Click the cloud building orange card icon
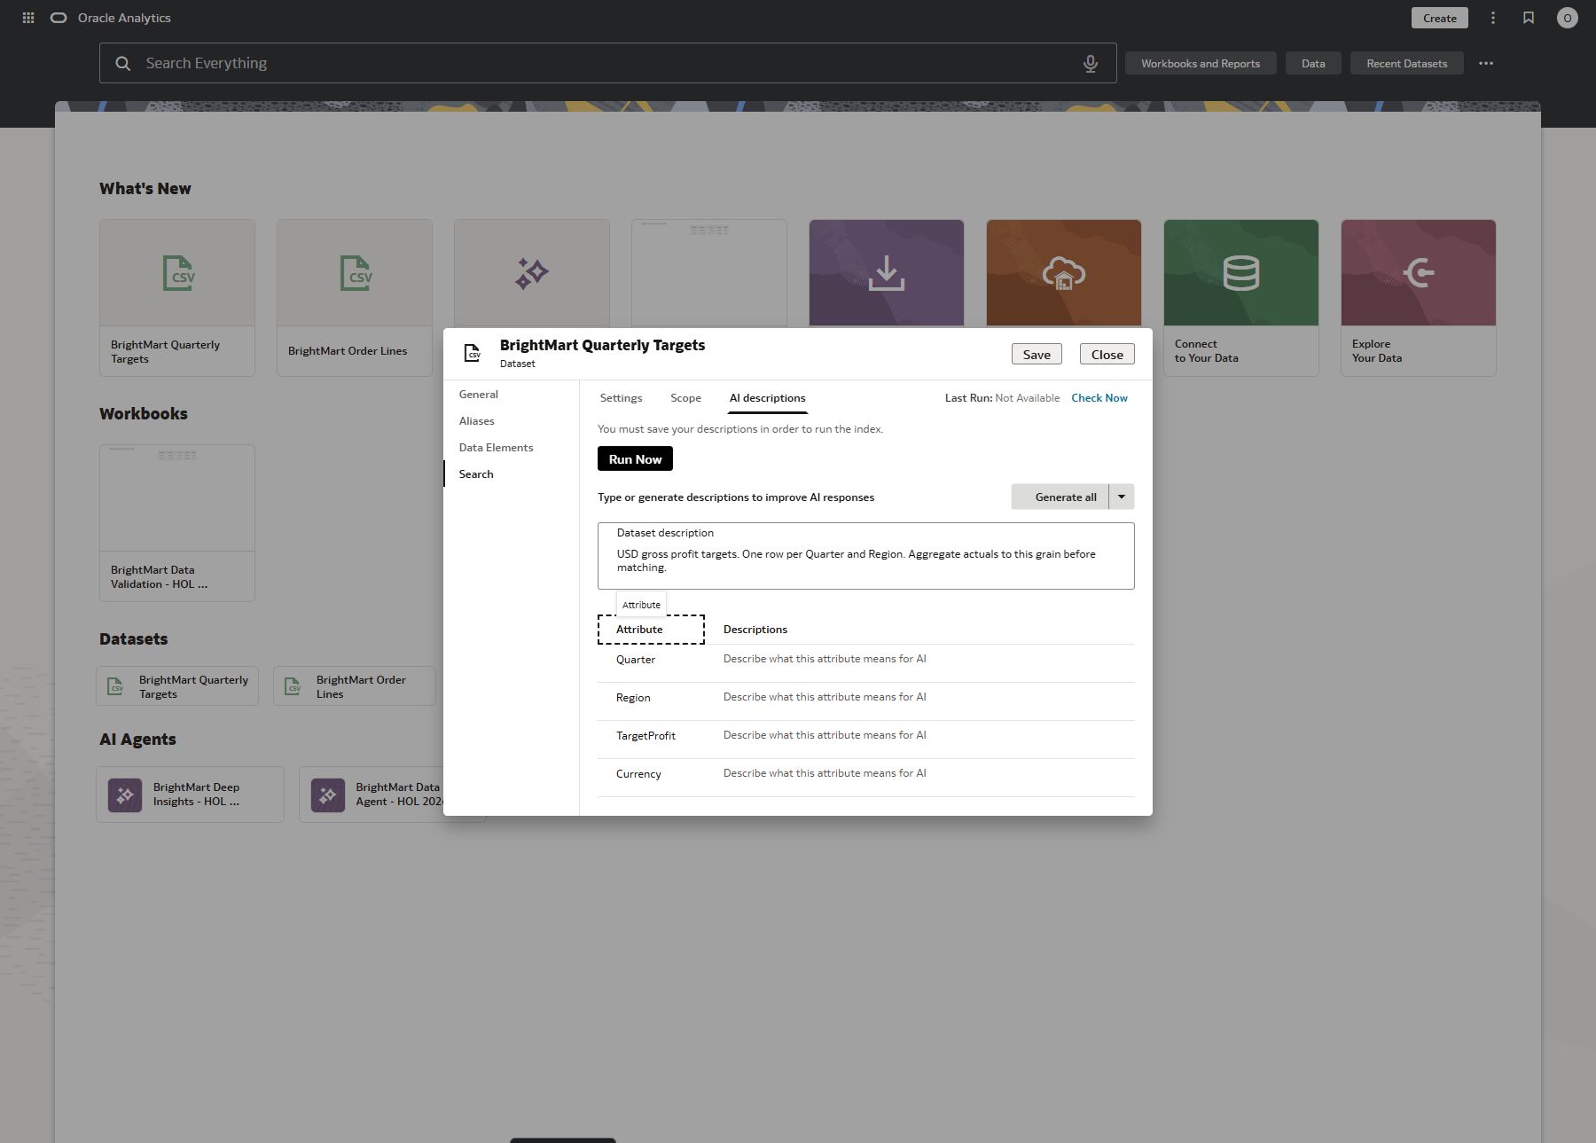Screen dimensions: 1596x1143 [x=1064, y=273]
